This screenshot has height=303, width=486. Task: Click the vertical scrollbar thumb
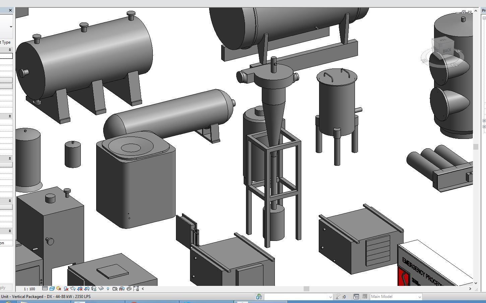point(476,147)
